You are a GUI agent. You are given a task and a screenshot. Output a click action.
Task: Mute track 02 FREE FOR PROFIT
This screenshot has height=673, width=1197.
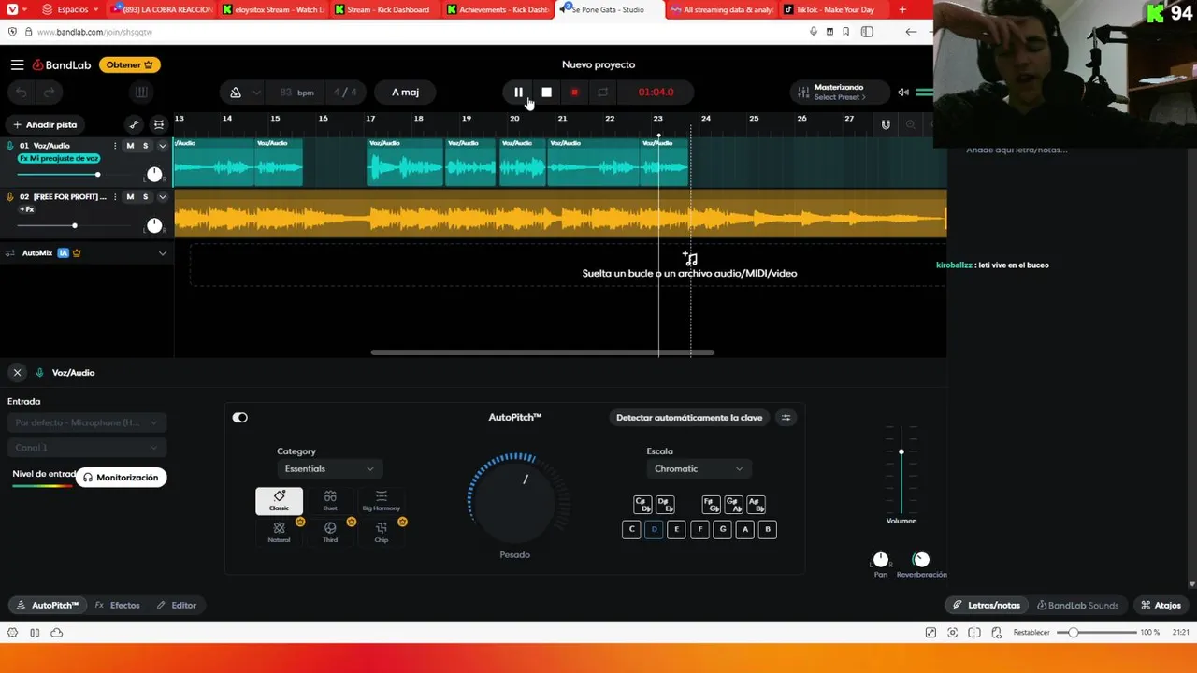point(130,197)
